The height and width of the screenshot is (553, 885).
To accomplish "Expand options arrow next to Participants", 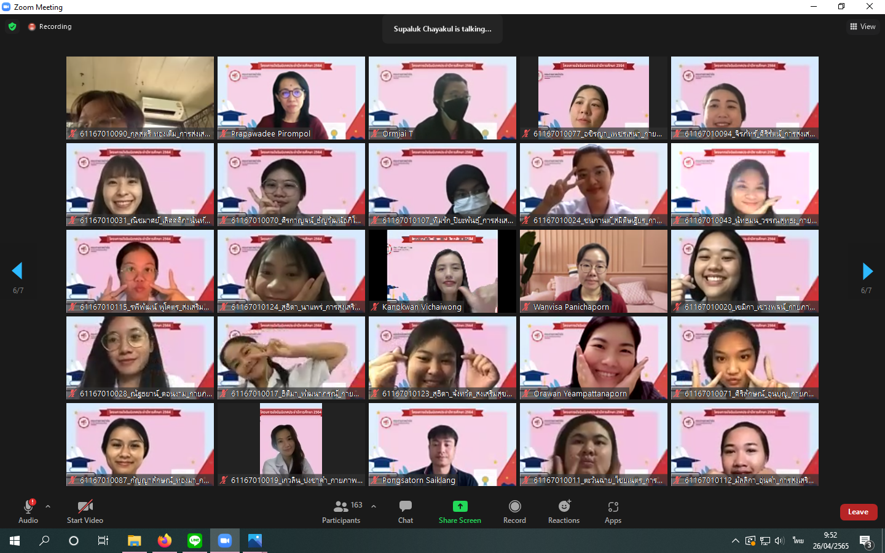I will (x=374, y=506).
